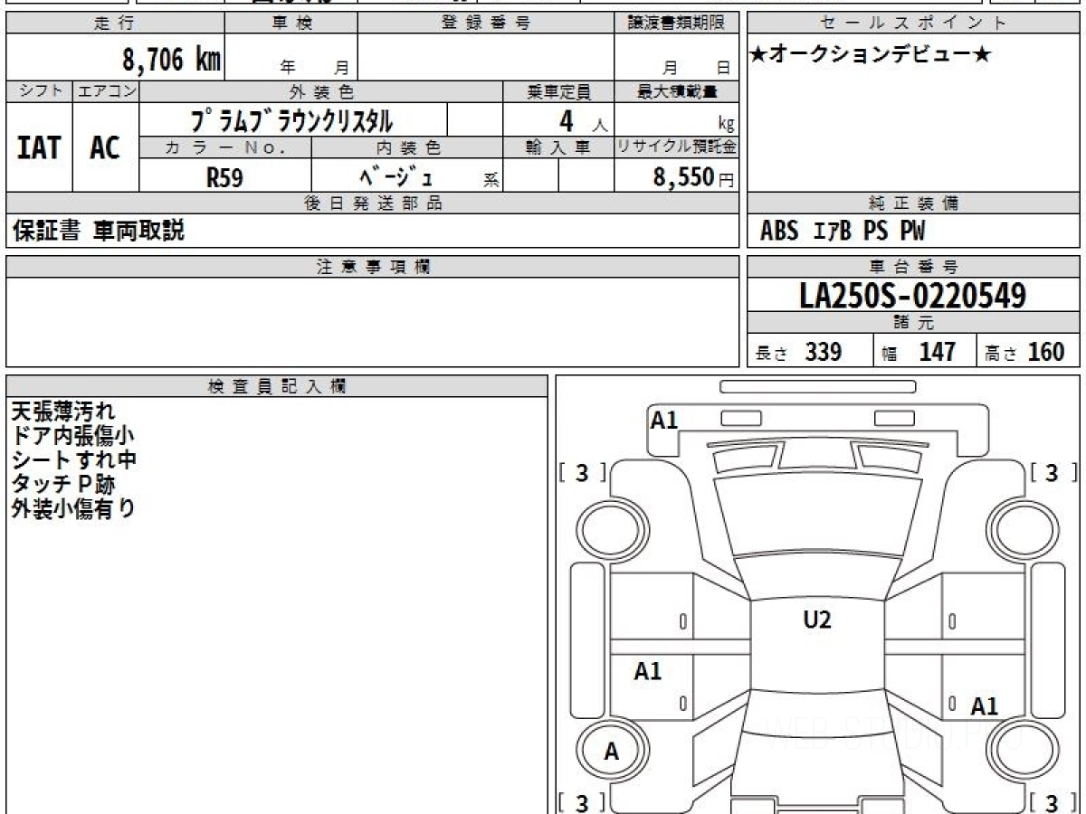Viewport: 1086px width, 814px height.
Task: Click the U2 mark on the roof
Action: pyautogui.click(x=817, y=620)
